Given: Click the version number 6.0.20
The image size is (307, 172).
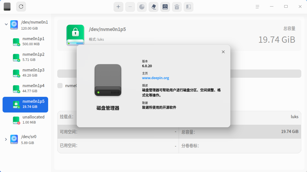Looking at the screenshot, I should click(147, 66).
